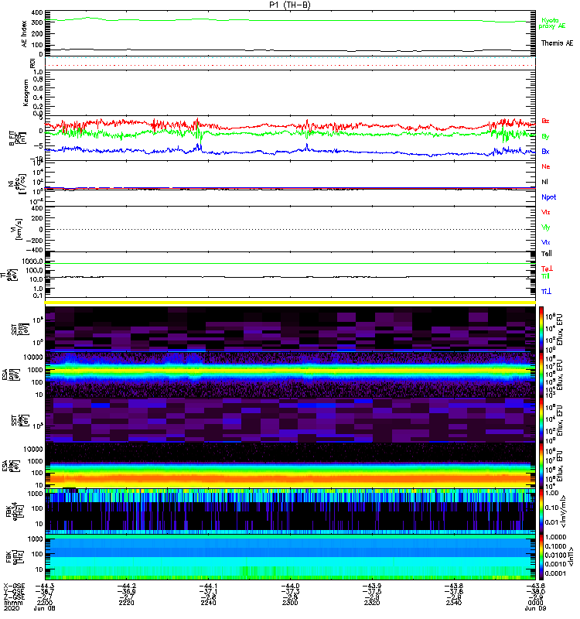Click the FBK edc34 [Hz] axis title
The image size is (580, 619).
pos(13,512)
